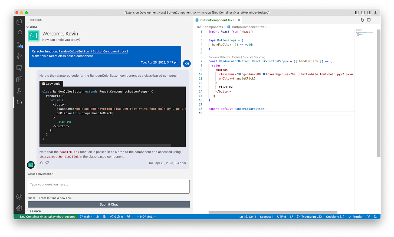Click the hover:bg-blue-700 color swatch
Image resolution: width=394 pixels, height=237 pixels.
[264, 74]
